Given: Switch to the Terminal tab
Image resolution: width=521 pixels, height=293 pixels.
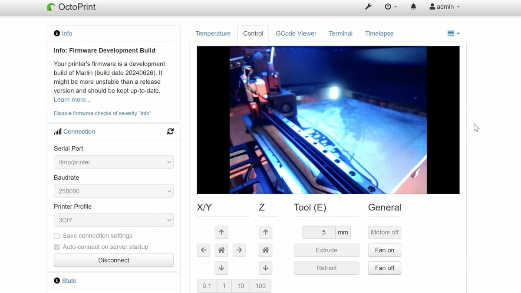Looking at the screenshot, I should 340,33.
